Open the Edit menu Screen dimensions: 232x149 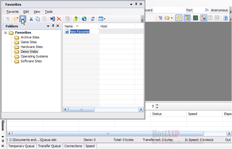pos(26,12)
